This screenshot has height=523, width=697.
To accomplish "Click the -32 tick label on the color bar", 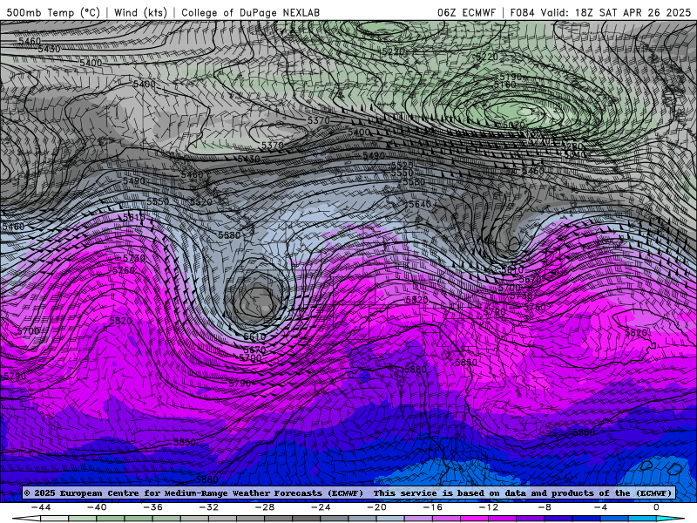I will pyautogui.click(x=209, y=507).
